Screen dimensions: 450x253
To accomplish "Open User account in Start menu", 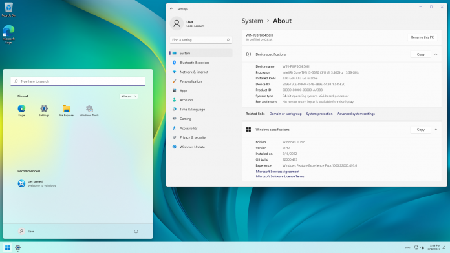I will click(x=26, y=231).
